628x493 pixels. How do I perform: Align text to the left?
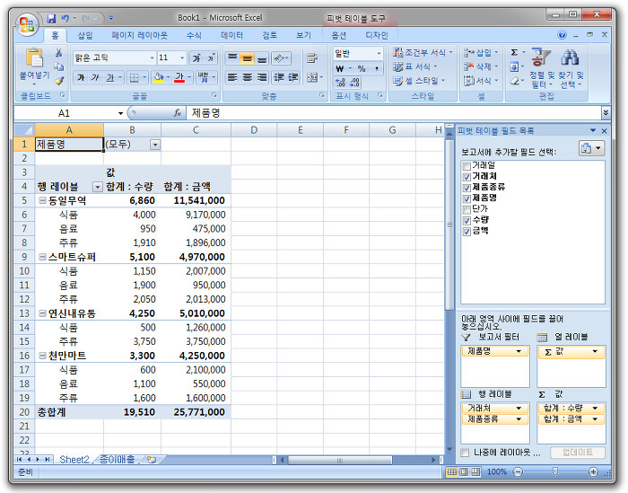232,77
